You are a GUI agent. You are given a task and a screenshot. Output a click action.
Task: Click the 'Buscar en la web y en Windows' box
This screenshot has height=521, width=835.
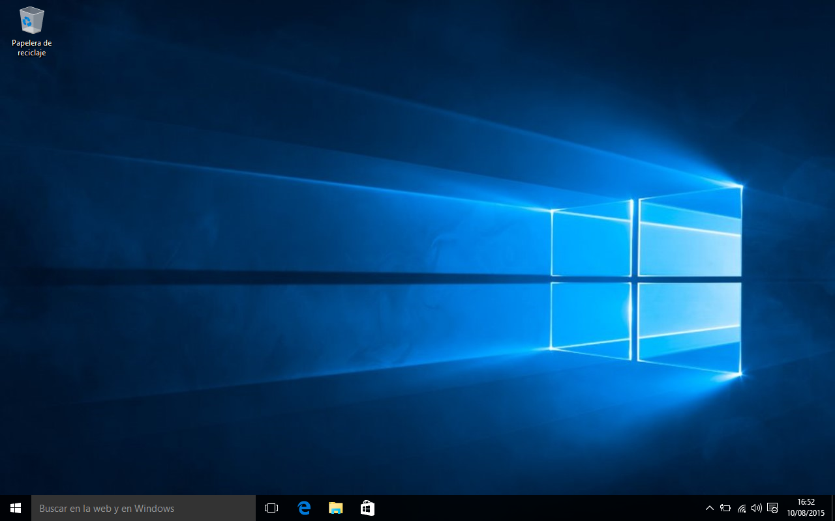144,508
